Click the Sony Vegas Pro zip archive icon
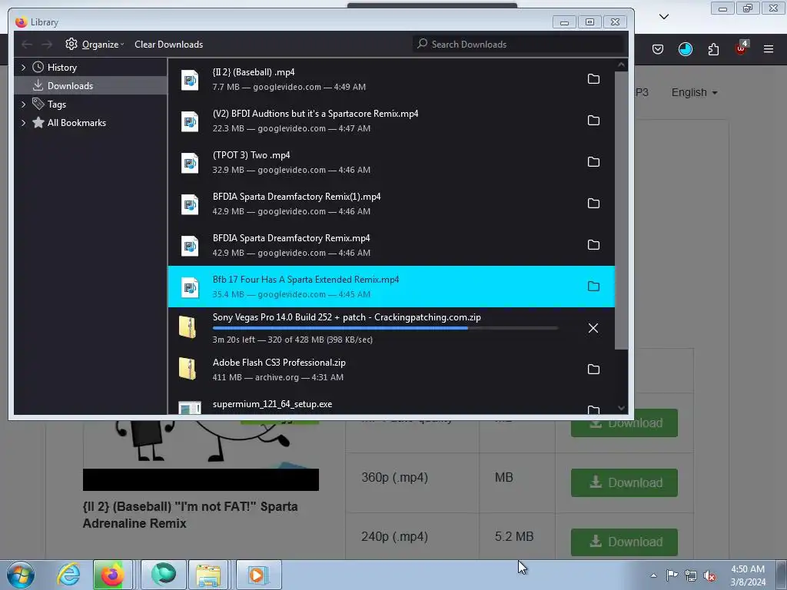 tap(188, 327)
